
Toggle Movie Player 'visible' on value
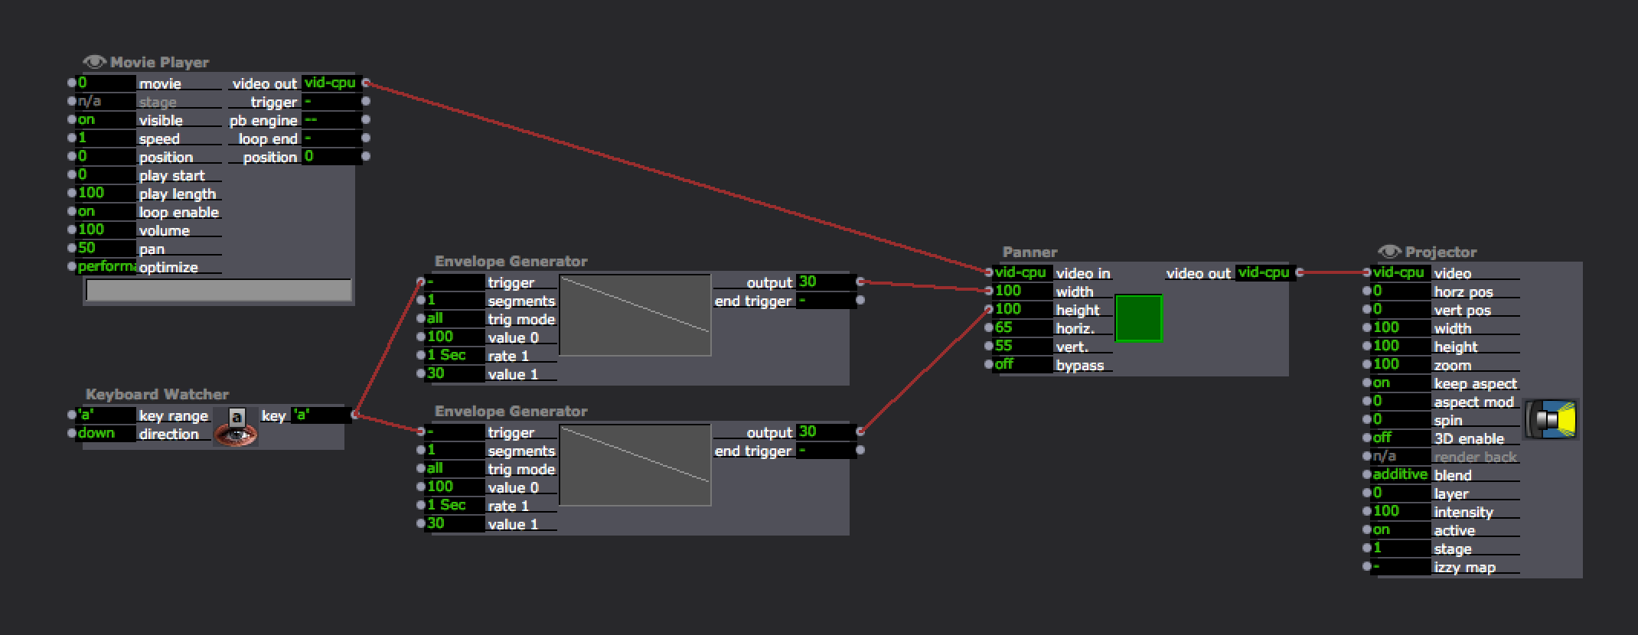(106, 119)
